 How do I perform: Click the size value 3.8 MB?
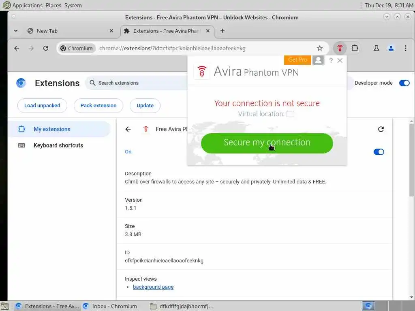point(133,234)
